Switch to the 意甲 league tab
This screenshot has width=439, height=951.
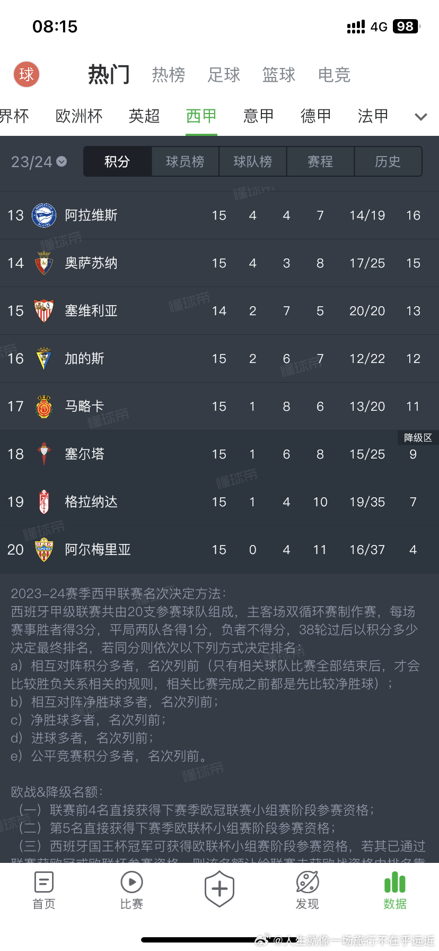[x=258, y=116]
